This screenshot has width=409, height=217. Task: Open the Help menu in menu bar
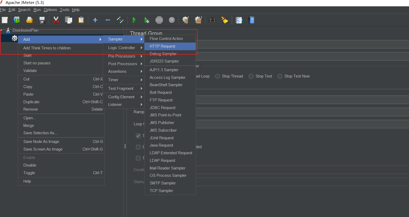coord(76,10)
